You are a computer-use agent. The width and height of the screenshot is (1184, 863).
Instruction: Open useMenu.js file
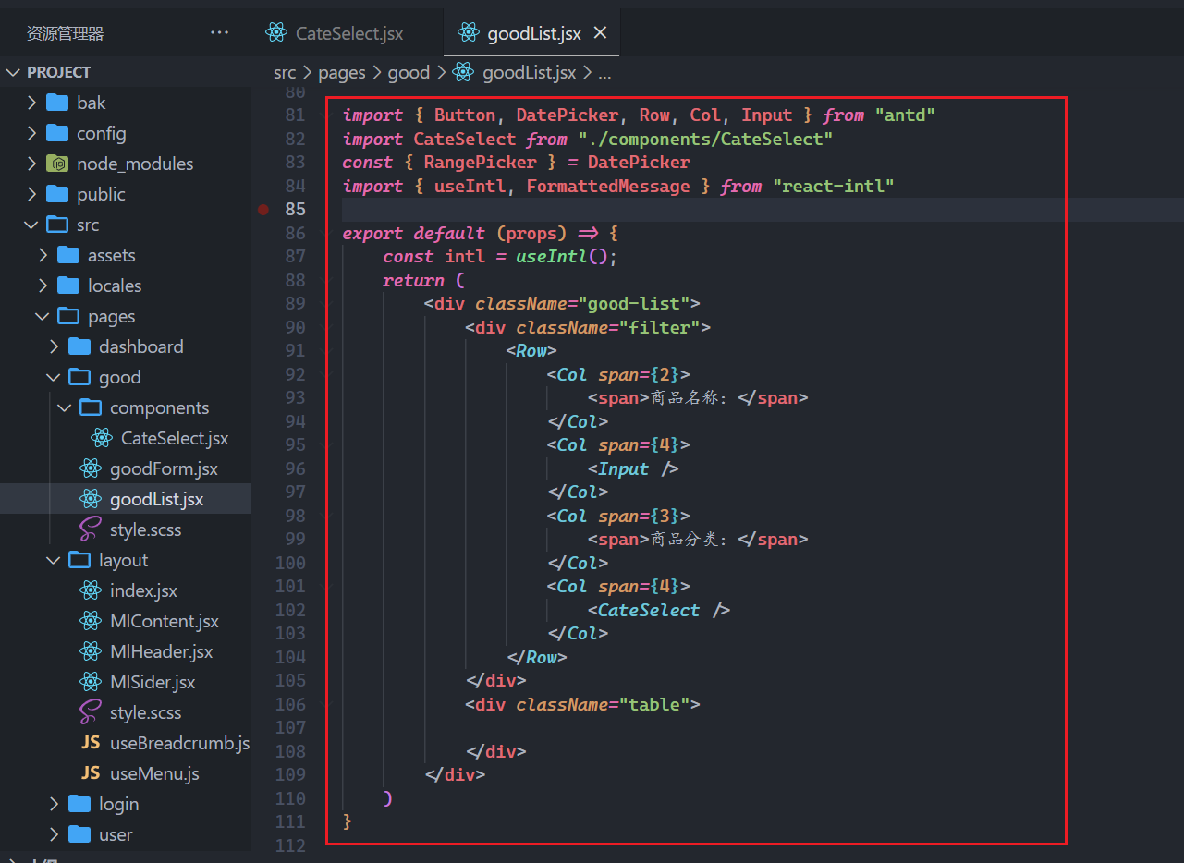[x=154, y=773]
